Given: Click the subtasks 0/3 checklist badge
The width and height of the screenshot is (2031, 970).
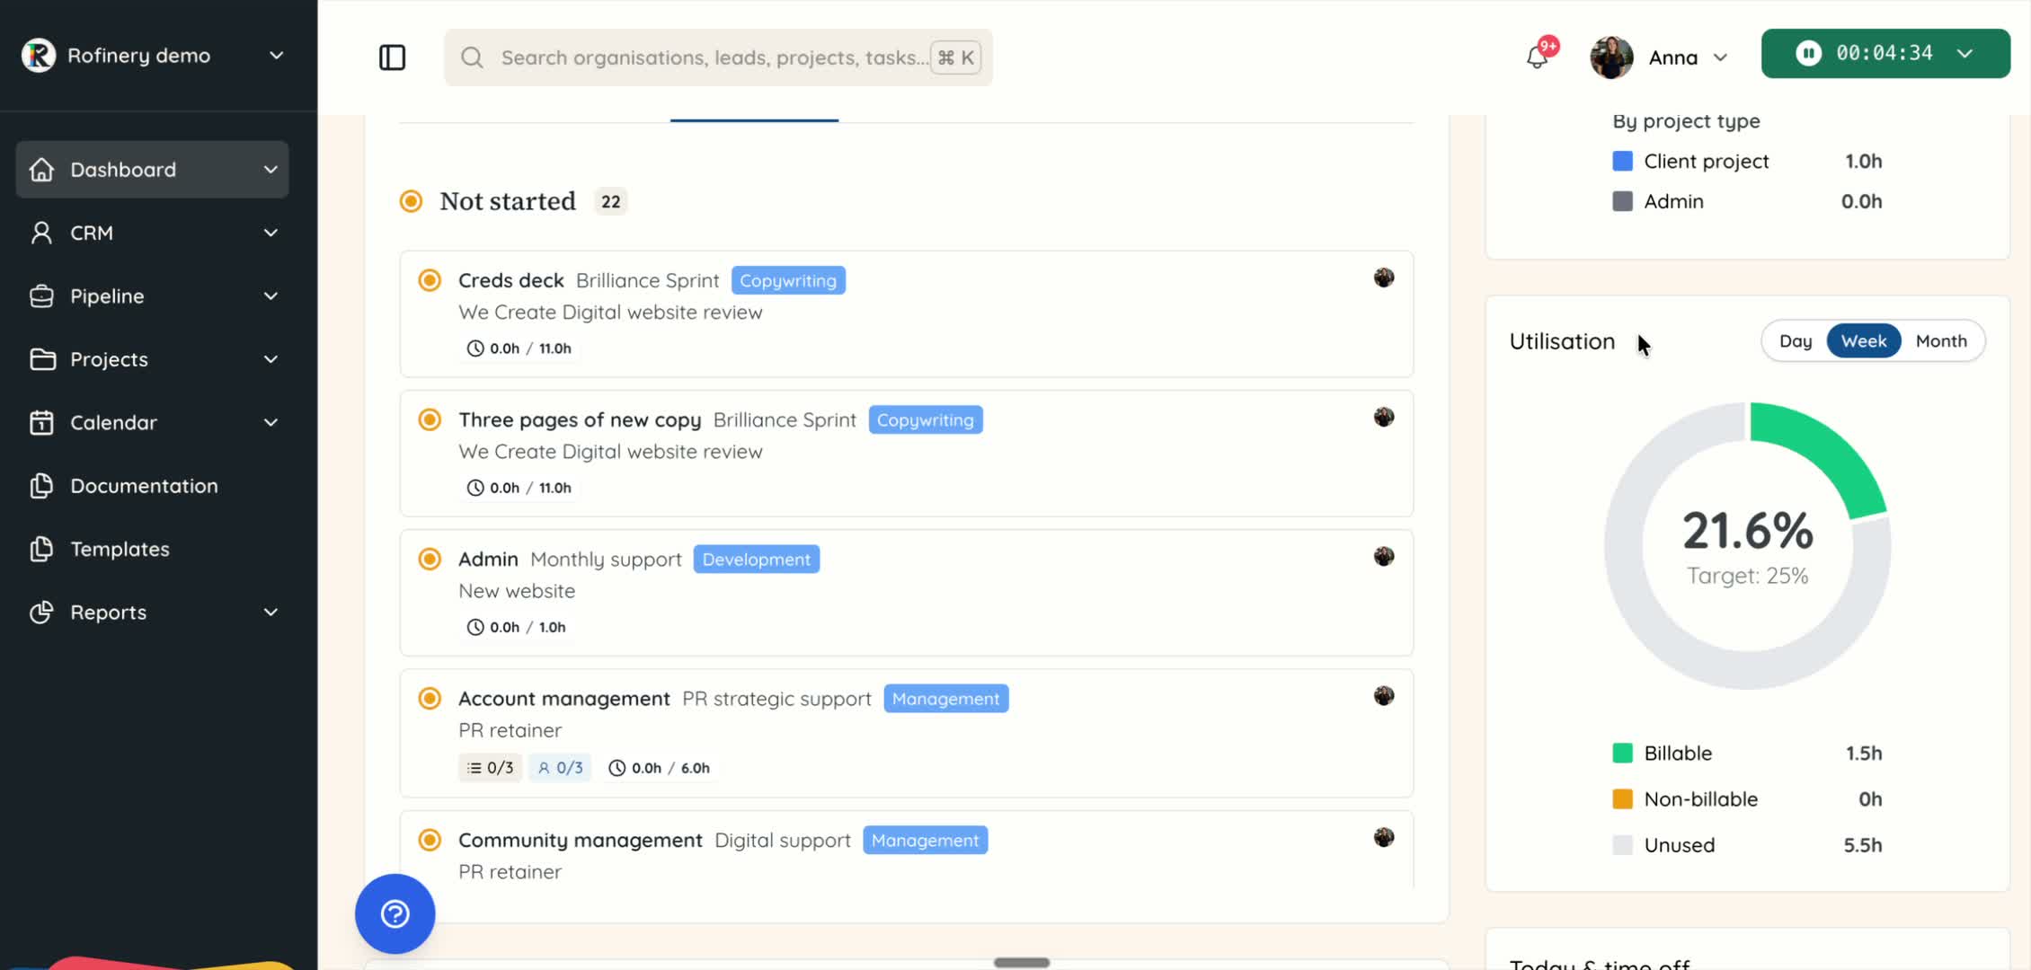Looking at the screenshot, I should 490,768.
